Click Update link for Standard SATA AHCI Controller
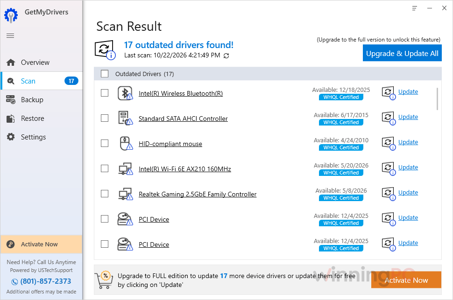Screen dimensions: 453x300 [x=408, y=117]
